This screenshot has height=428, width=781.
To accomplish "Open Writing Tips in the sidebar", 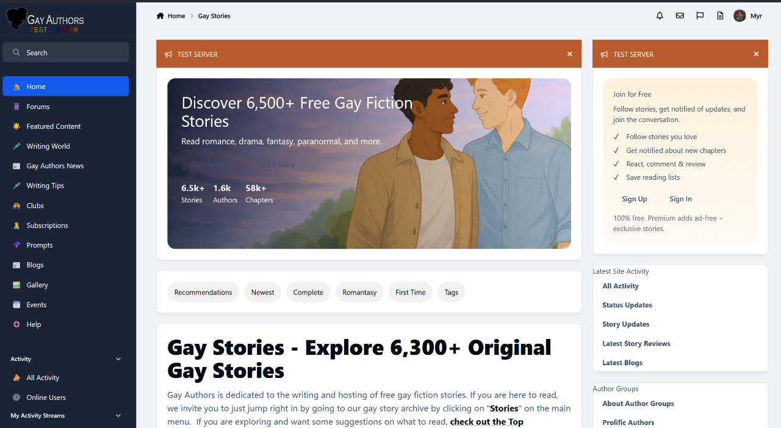I will (x=45, y=186).
